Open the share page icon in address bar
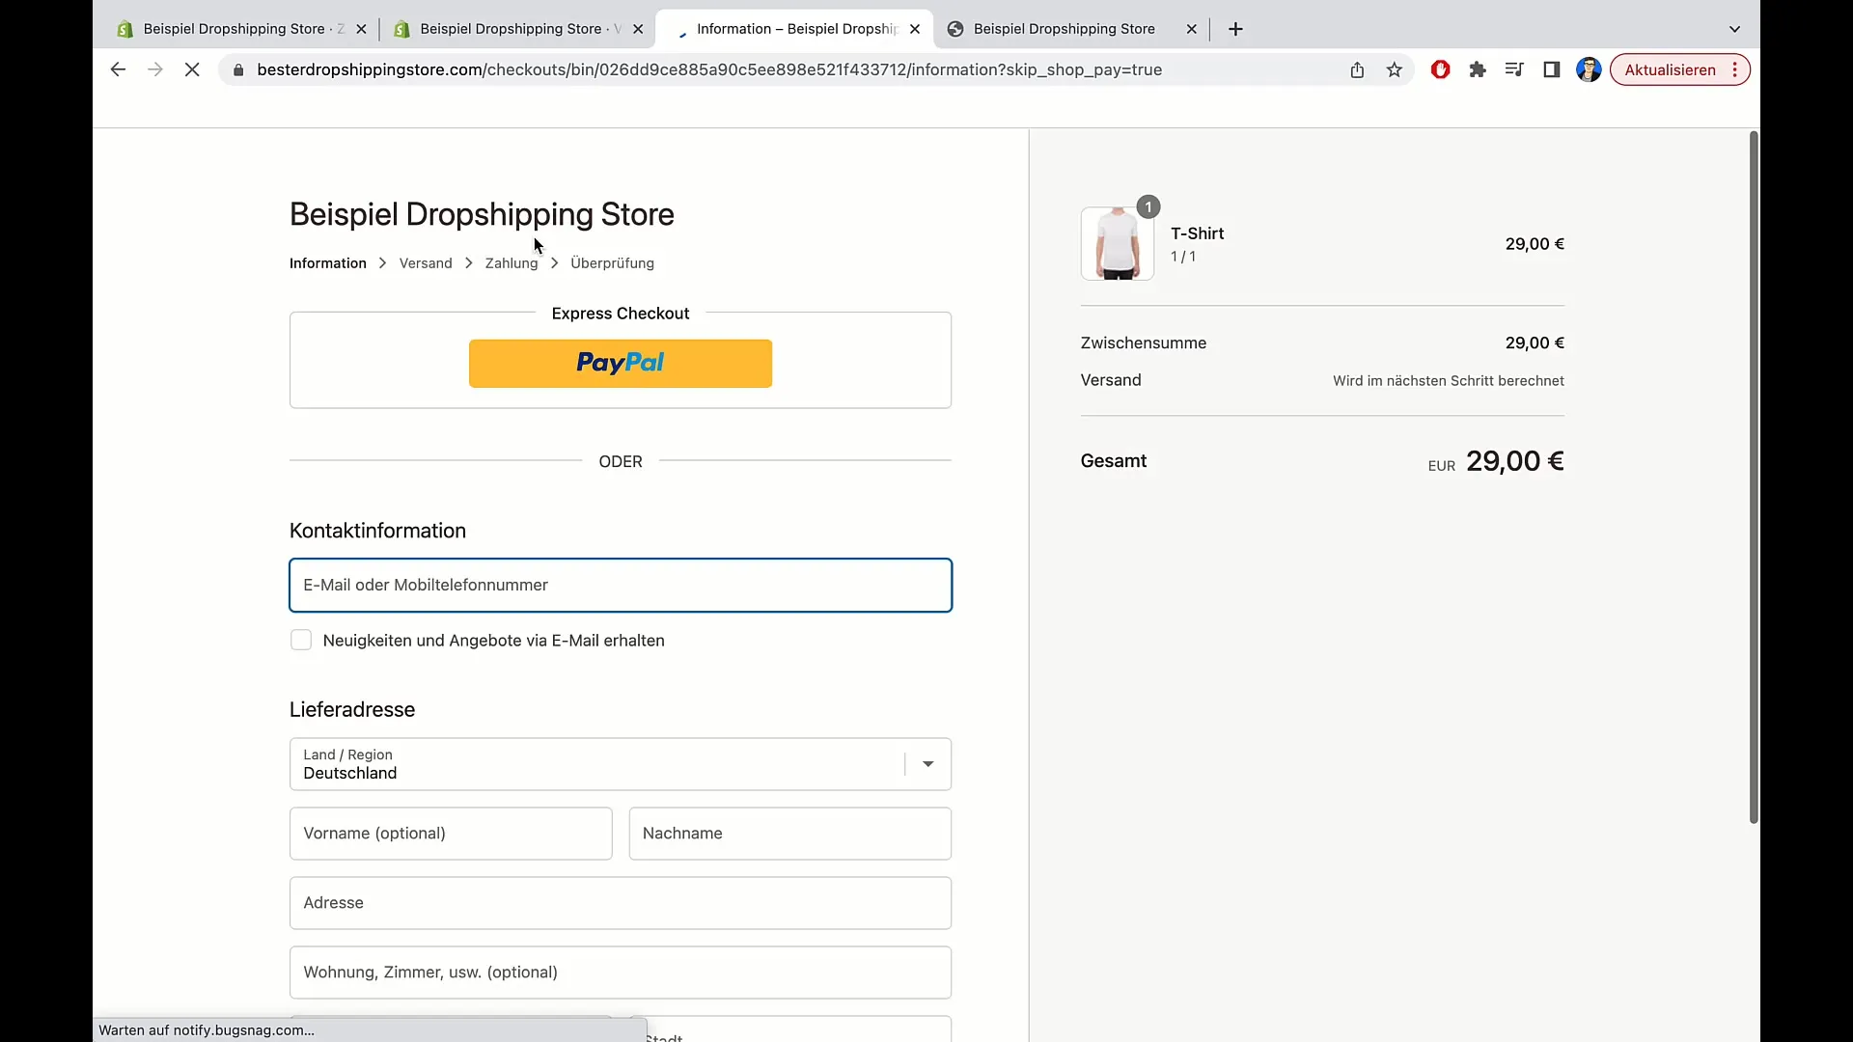The width and height of the screenshot is (1853, 1042). tap(1357, 69)
